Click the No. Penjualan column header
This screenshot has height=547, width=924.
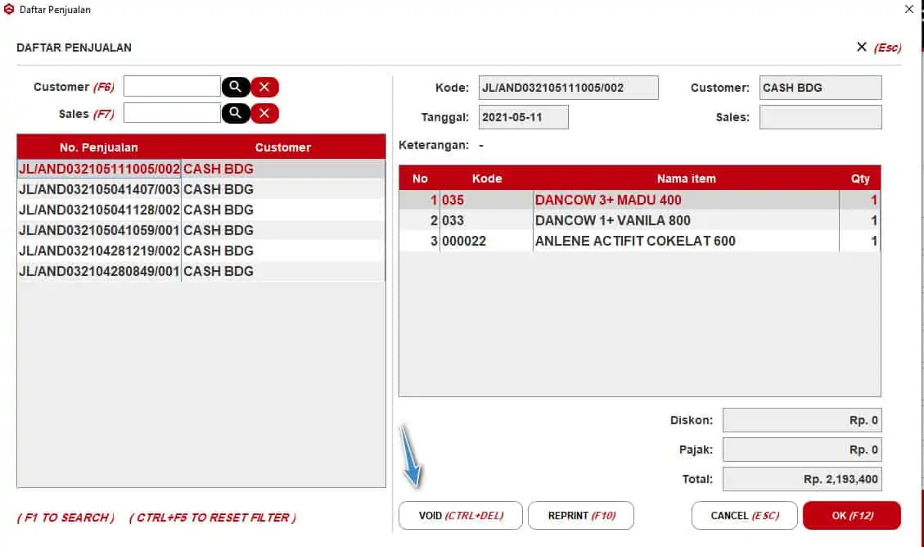click(x=99, y=147)
